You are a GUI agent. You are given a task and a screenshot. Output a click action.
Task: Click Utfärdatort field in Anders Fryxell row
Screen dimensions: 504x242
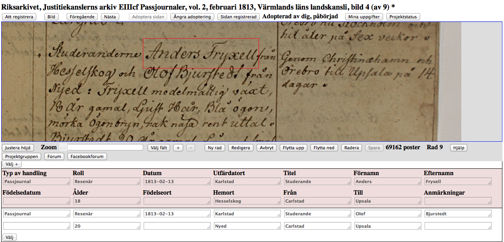click(247, 181)
